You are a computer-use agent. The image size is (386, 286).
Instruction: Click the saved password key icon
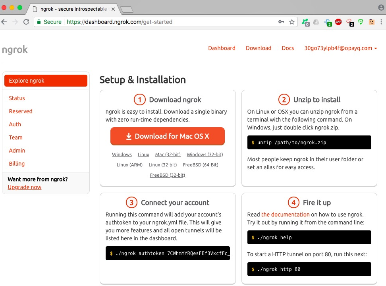281,22
